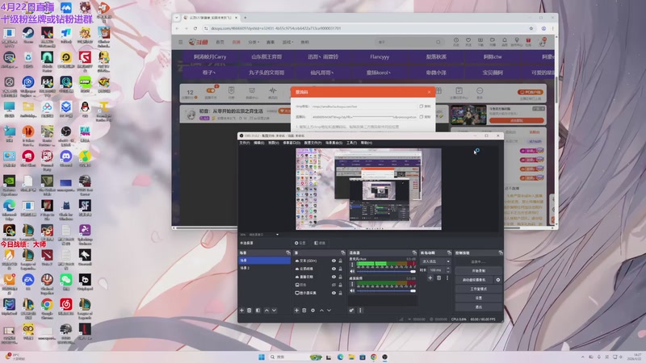Remove scene transition with trash icon
Viewport: 646px width, 363px height.
pos(438,278)
